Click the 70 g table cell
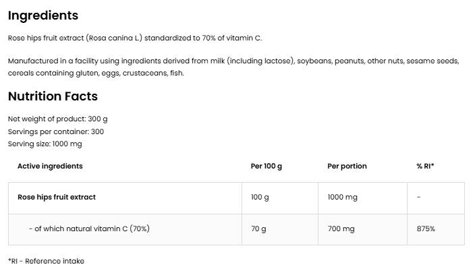473x273 pixels. (258, 229)
